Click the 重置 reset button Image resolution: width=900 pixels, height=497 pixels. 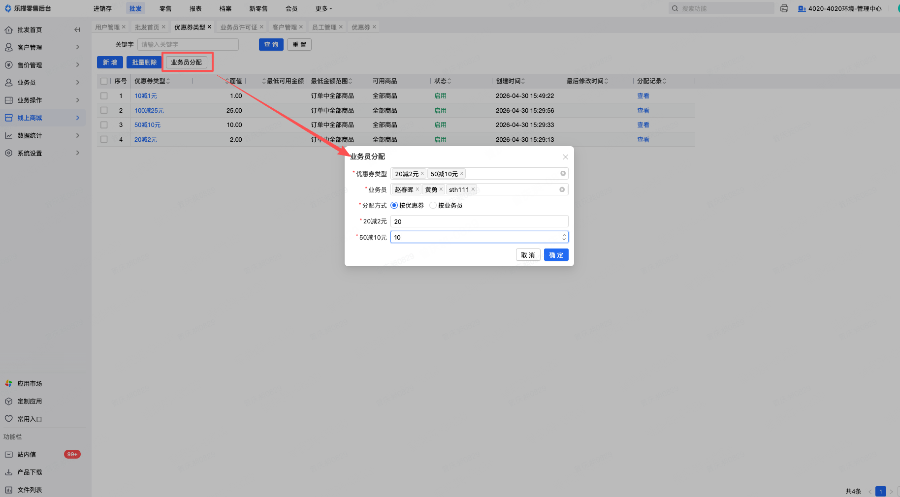(x=299, y=45)
